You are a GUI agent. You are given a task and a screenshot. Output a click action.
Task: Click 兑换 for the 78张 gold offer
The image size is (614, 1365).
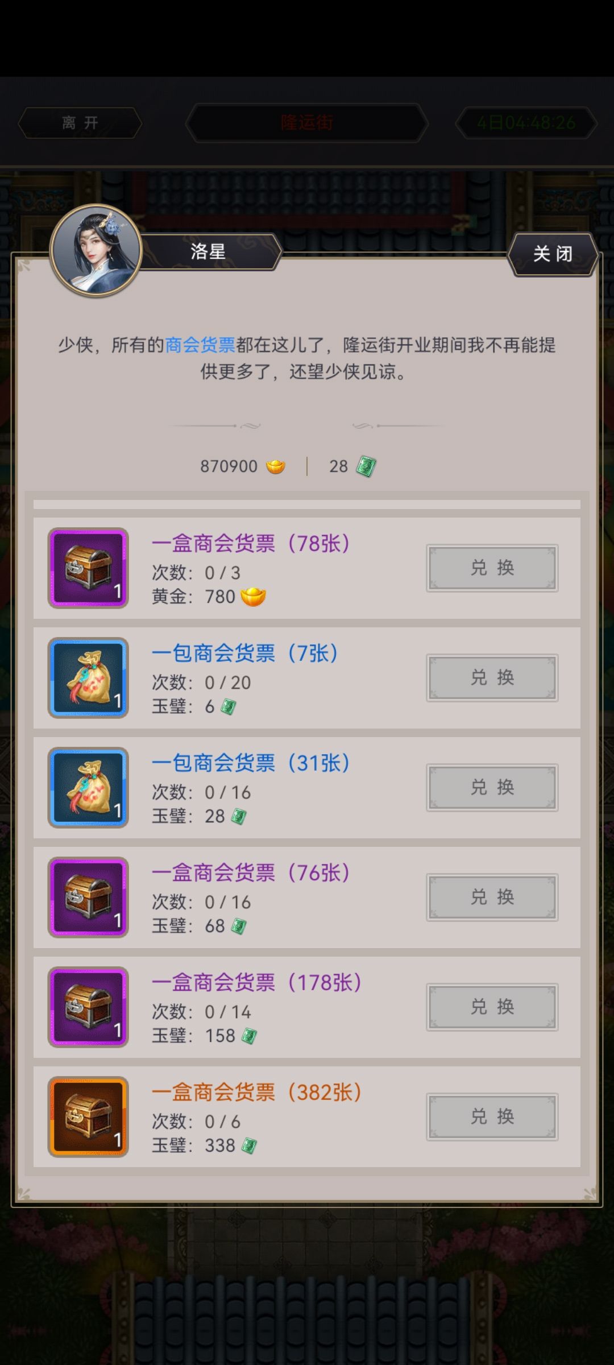coord(492,568)
